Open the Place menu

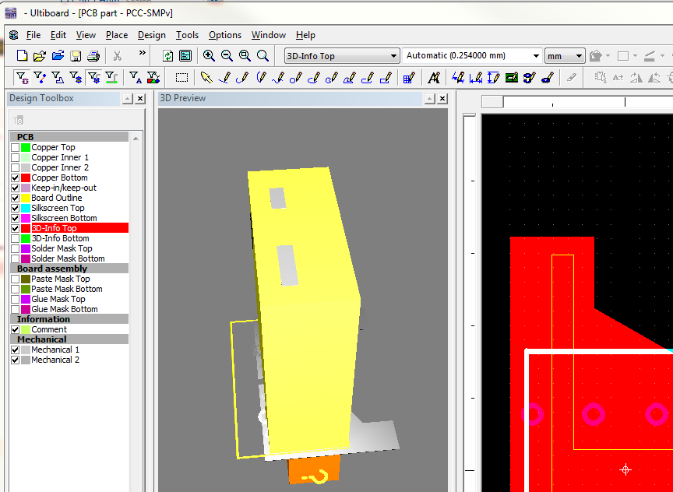[x=117, y=35]
